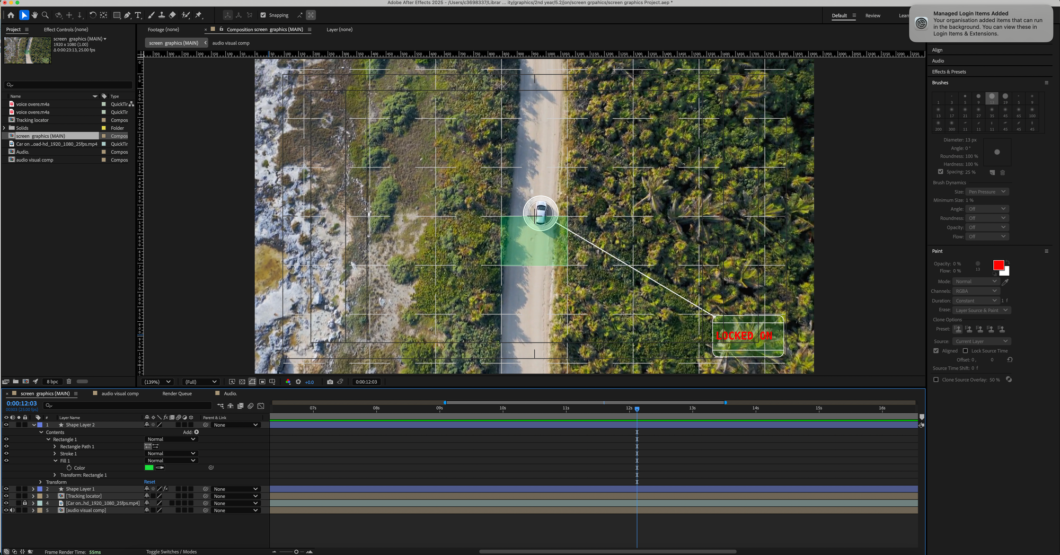Viewport: 1060px width, 555px height.
Task: Hide the Shape Layer 1 layer
Action: tap(6, 489)
